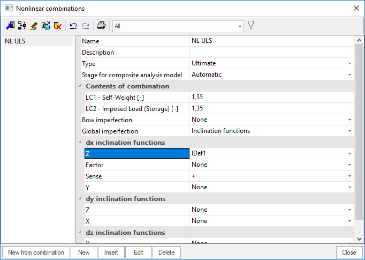Open the Bow imperfection dropdown

coord(349,120)
